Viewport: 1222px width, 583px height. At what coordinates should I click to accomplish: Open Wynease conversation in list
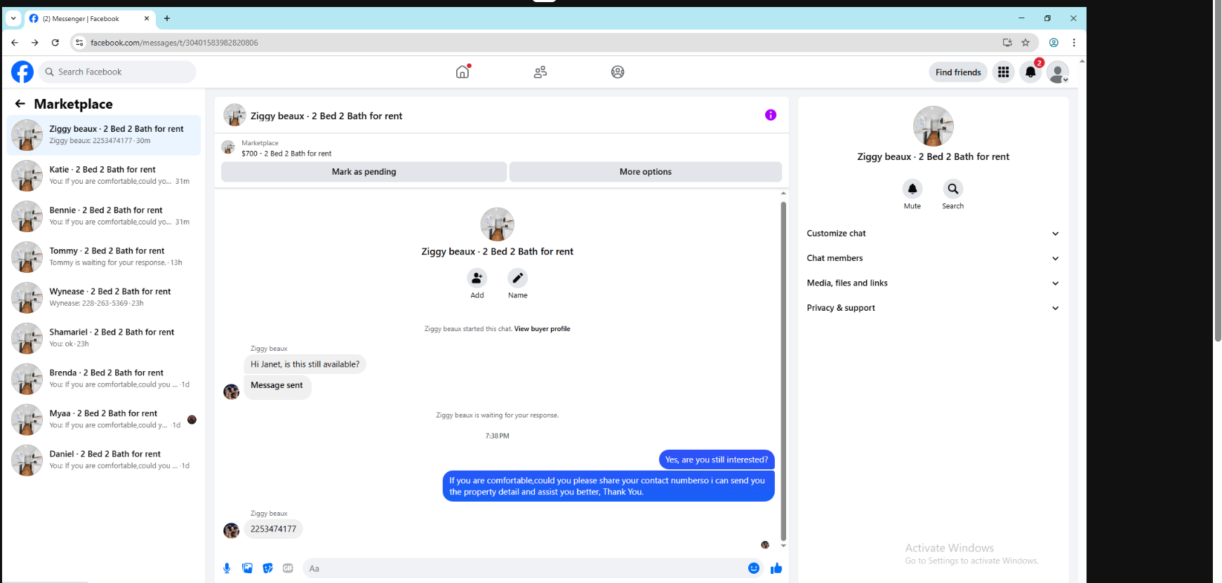point(104,297)
